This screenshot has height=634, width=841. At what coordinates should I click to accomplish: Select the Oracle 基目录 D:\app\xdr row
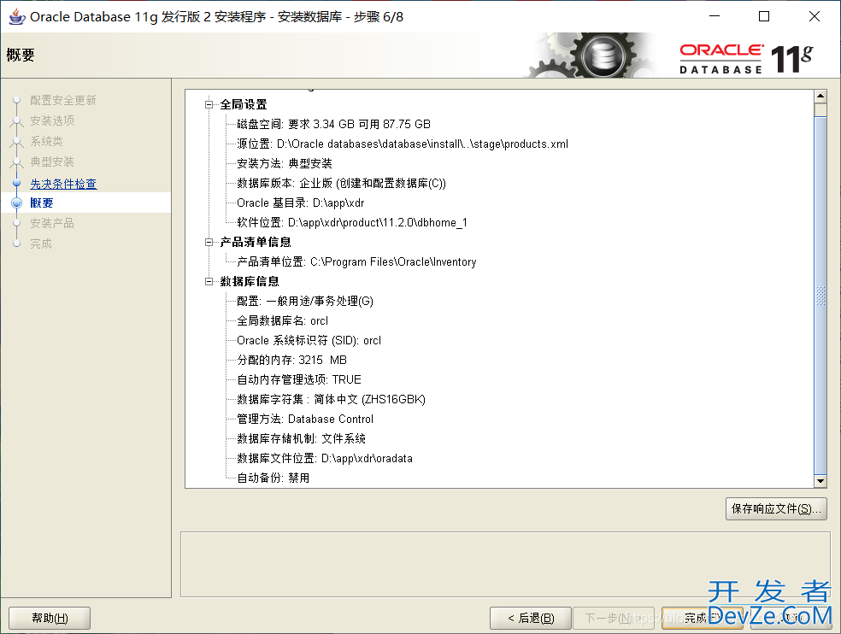tap(300, 203)
